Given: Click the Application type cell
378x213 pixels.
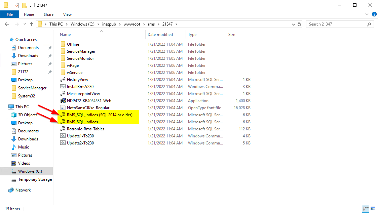Looking at the screenshot, I should (198, 101).
